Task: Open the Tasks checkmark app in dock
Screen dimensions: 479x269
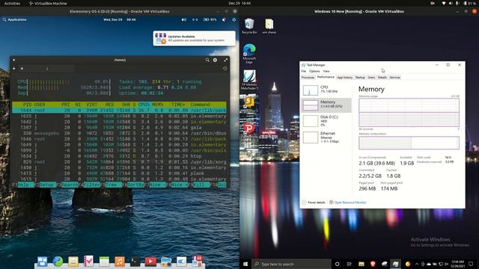Action: click(88, 262)
